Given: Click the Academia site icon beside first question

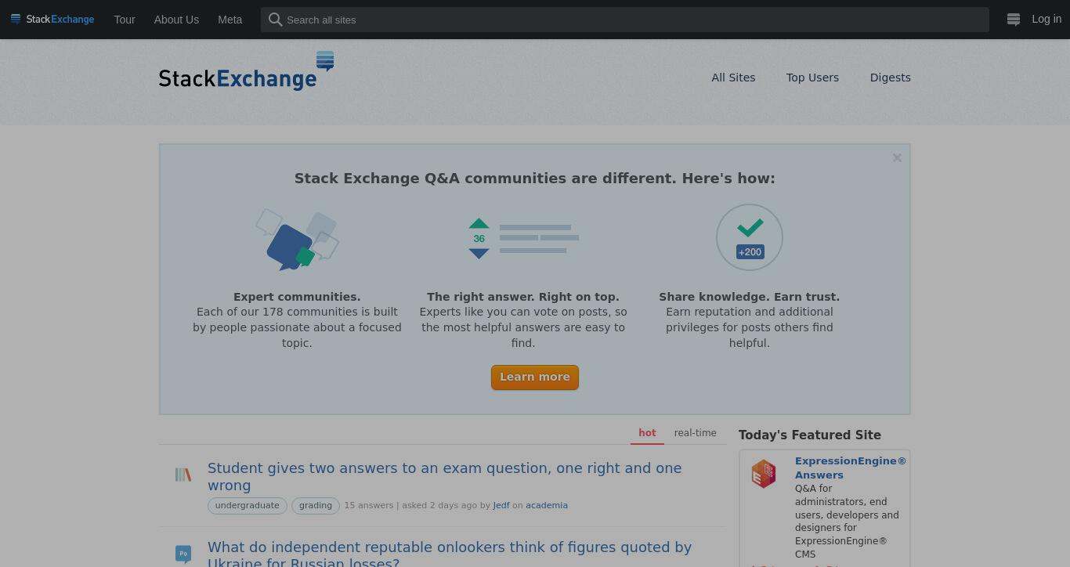Looking at the screenshot, I should coord(183,475).
